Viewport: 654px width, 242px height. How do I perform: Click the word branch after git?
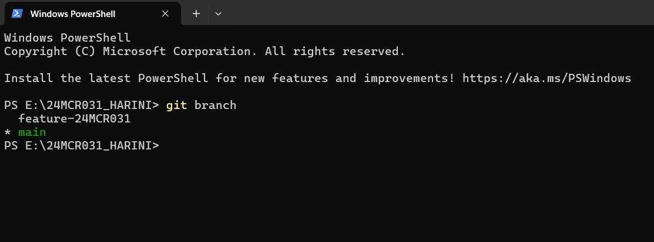point(215,105)
